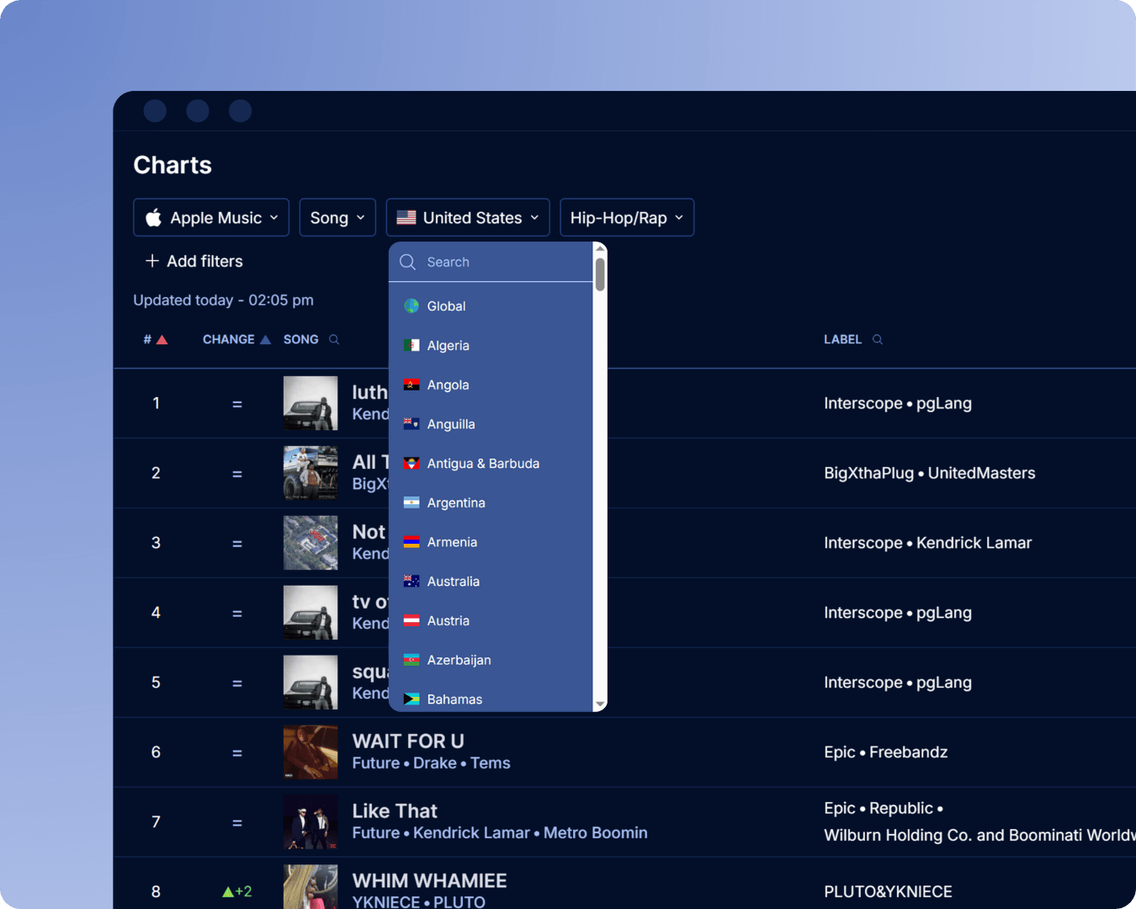The height and width of the screenshot is (909, 1136).
Task: Click the globe icon next to Global
Action: tap(411, 306)
